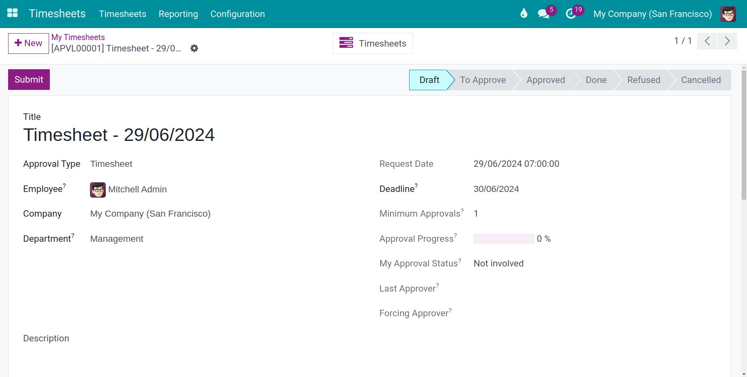Click the Timesheets app title

click(x=57, y=13)
